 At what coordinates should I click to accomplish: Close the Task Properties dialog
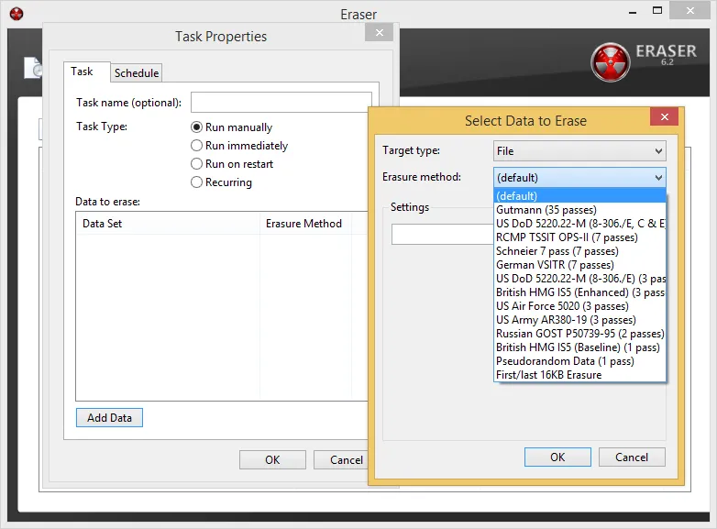pyautogui.click(x=379, y=32)
